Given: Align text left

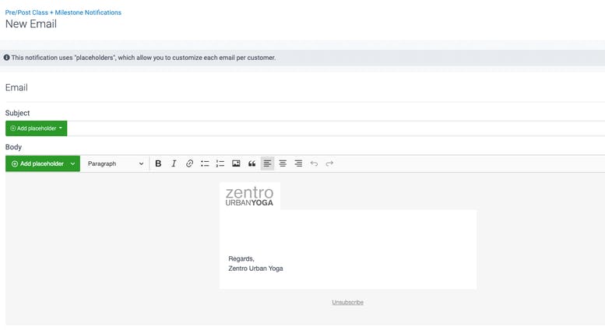Looking at the screenshot, I should coord(267,163).
